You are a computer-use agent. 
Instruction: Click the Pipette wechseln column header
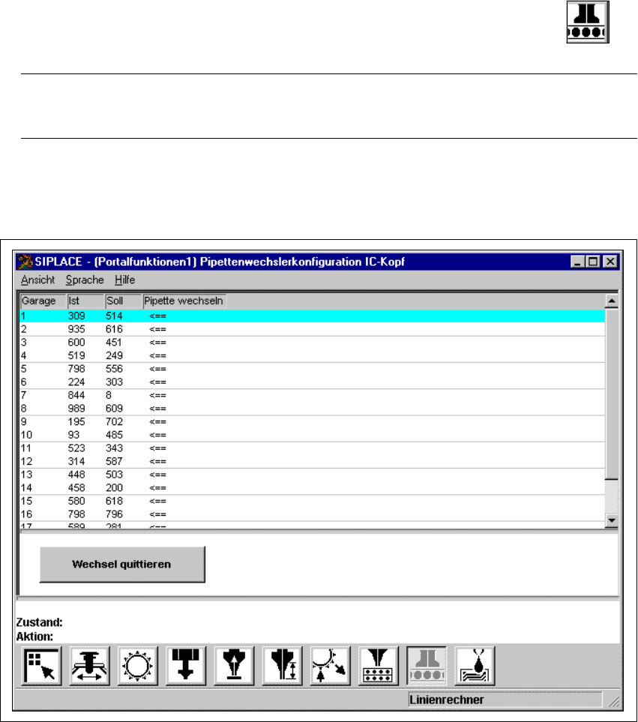coord(184,301)
